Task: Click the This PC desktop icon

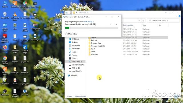Action: 5,5
